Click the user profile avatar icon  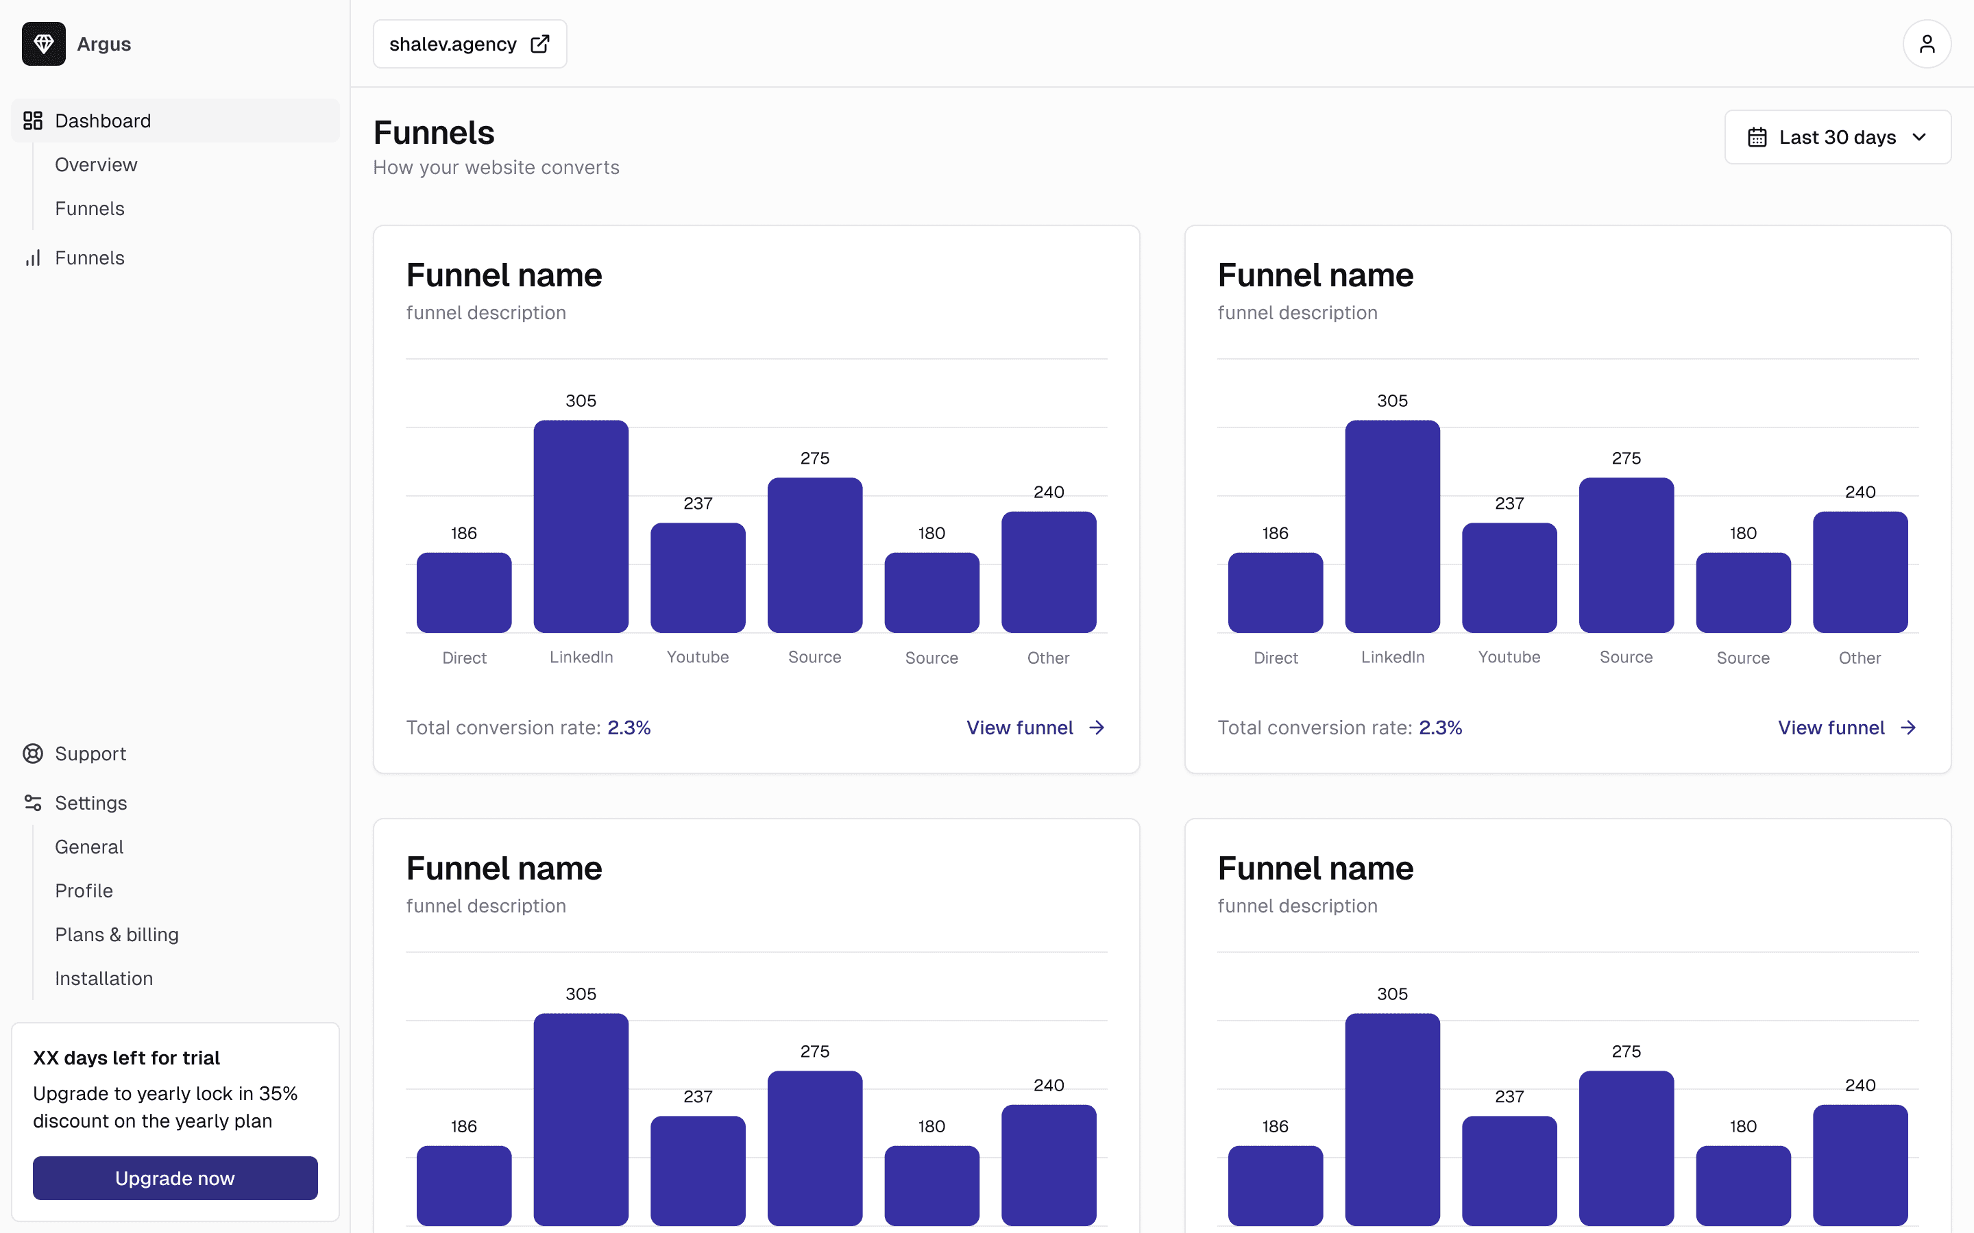click(1926, 44)
